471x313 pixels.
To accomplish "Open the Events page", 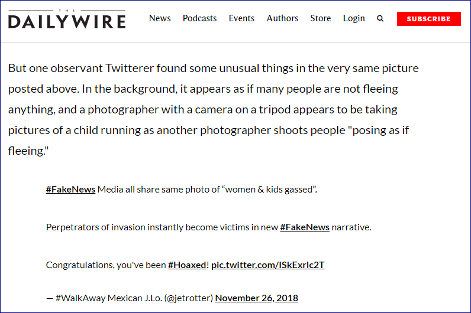I will (241, 18).
